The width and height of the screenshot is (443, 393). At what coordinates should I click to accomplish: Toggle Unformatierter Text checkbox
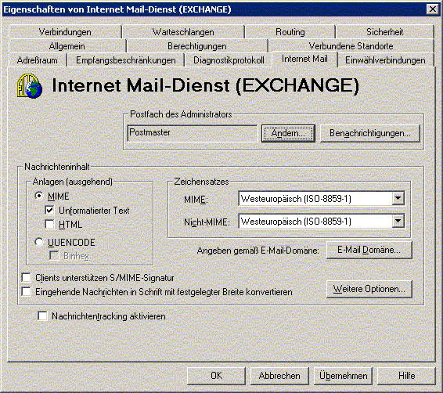[x=49, y=211]
